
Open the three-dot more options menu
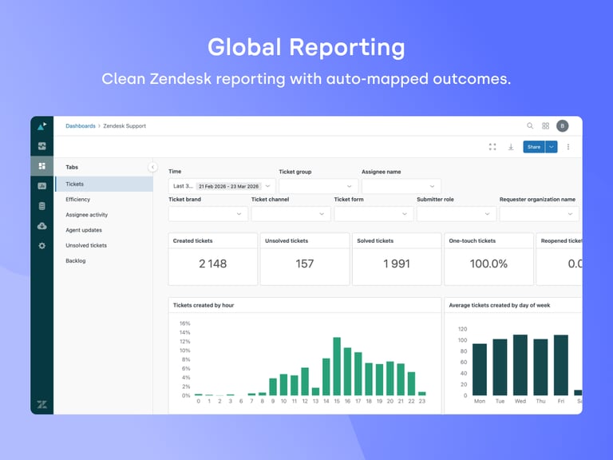tap(568, 147)
